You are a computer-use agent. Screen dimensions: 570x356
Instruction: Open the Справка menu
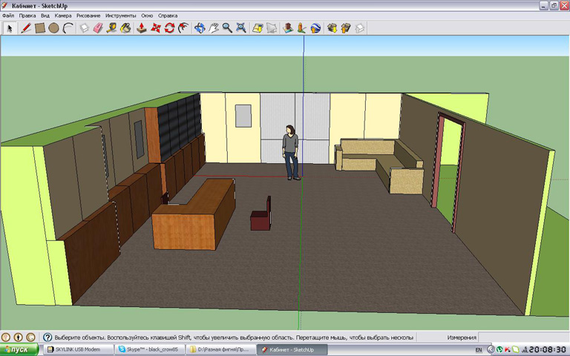pos(168,16)
